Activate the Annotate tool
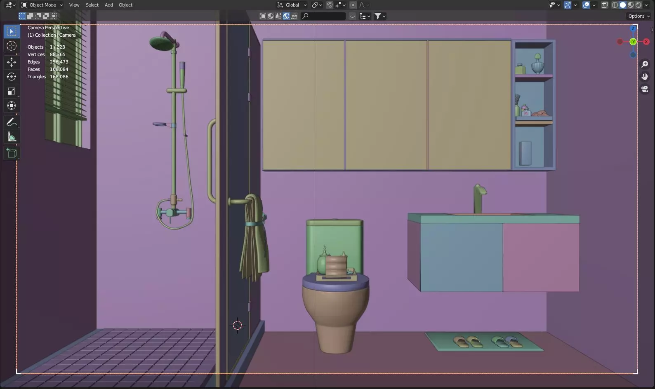 [x=12, y=122]
